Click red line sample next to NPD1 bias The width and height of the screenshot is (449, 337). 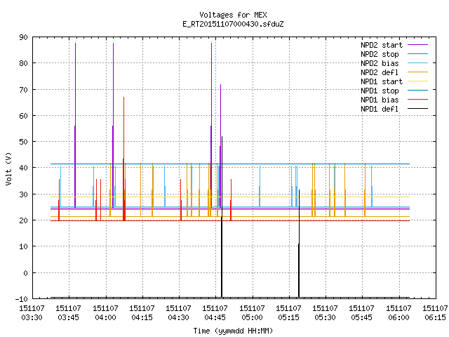[x=418, y=99]
